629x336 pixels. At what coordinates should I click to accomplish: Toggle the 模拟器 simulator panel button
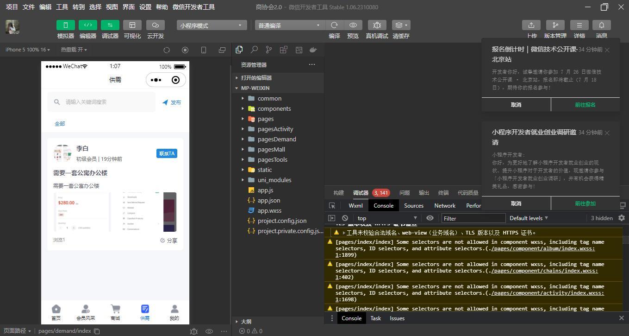tap(66, 25)
